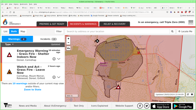Click the 10 warnings link
196x110 pixels.
(x=20, y=83)
